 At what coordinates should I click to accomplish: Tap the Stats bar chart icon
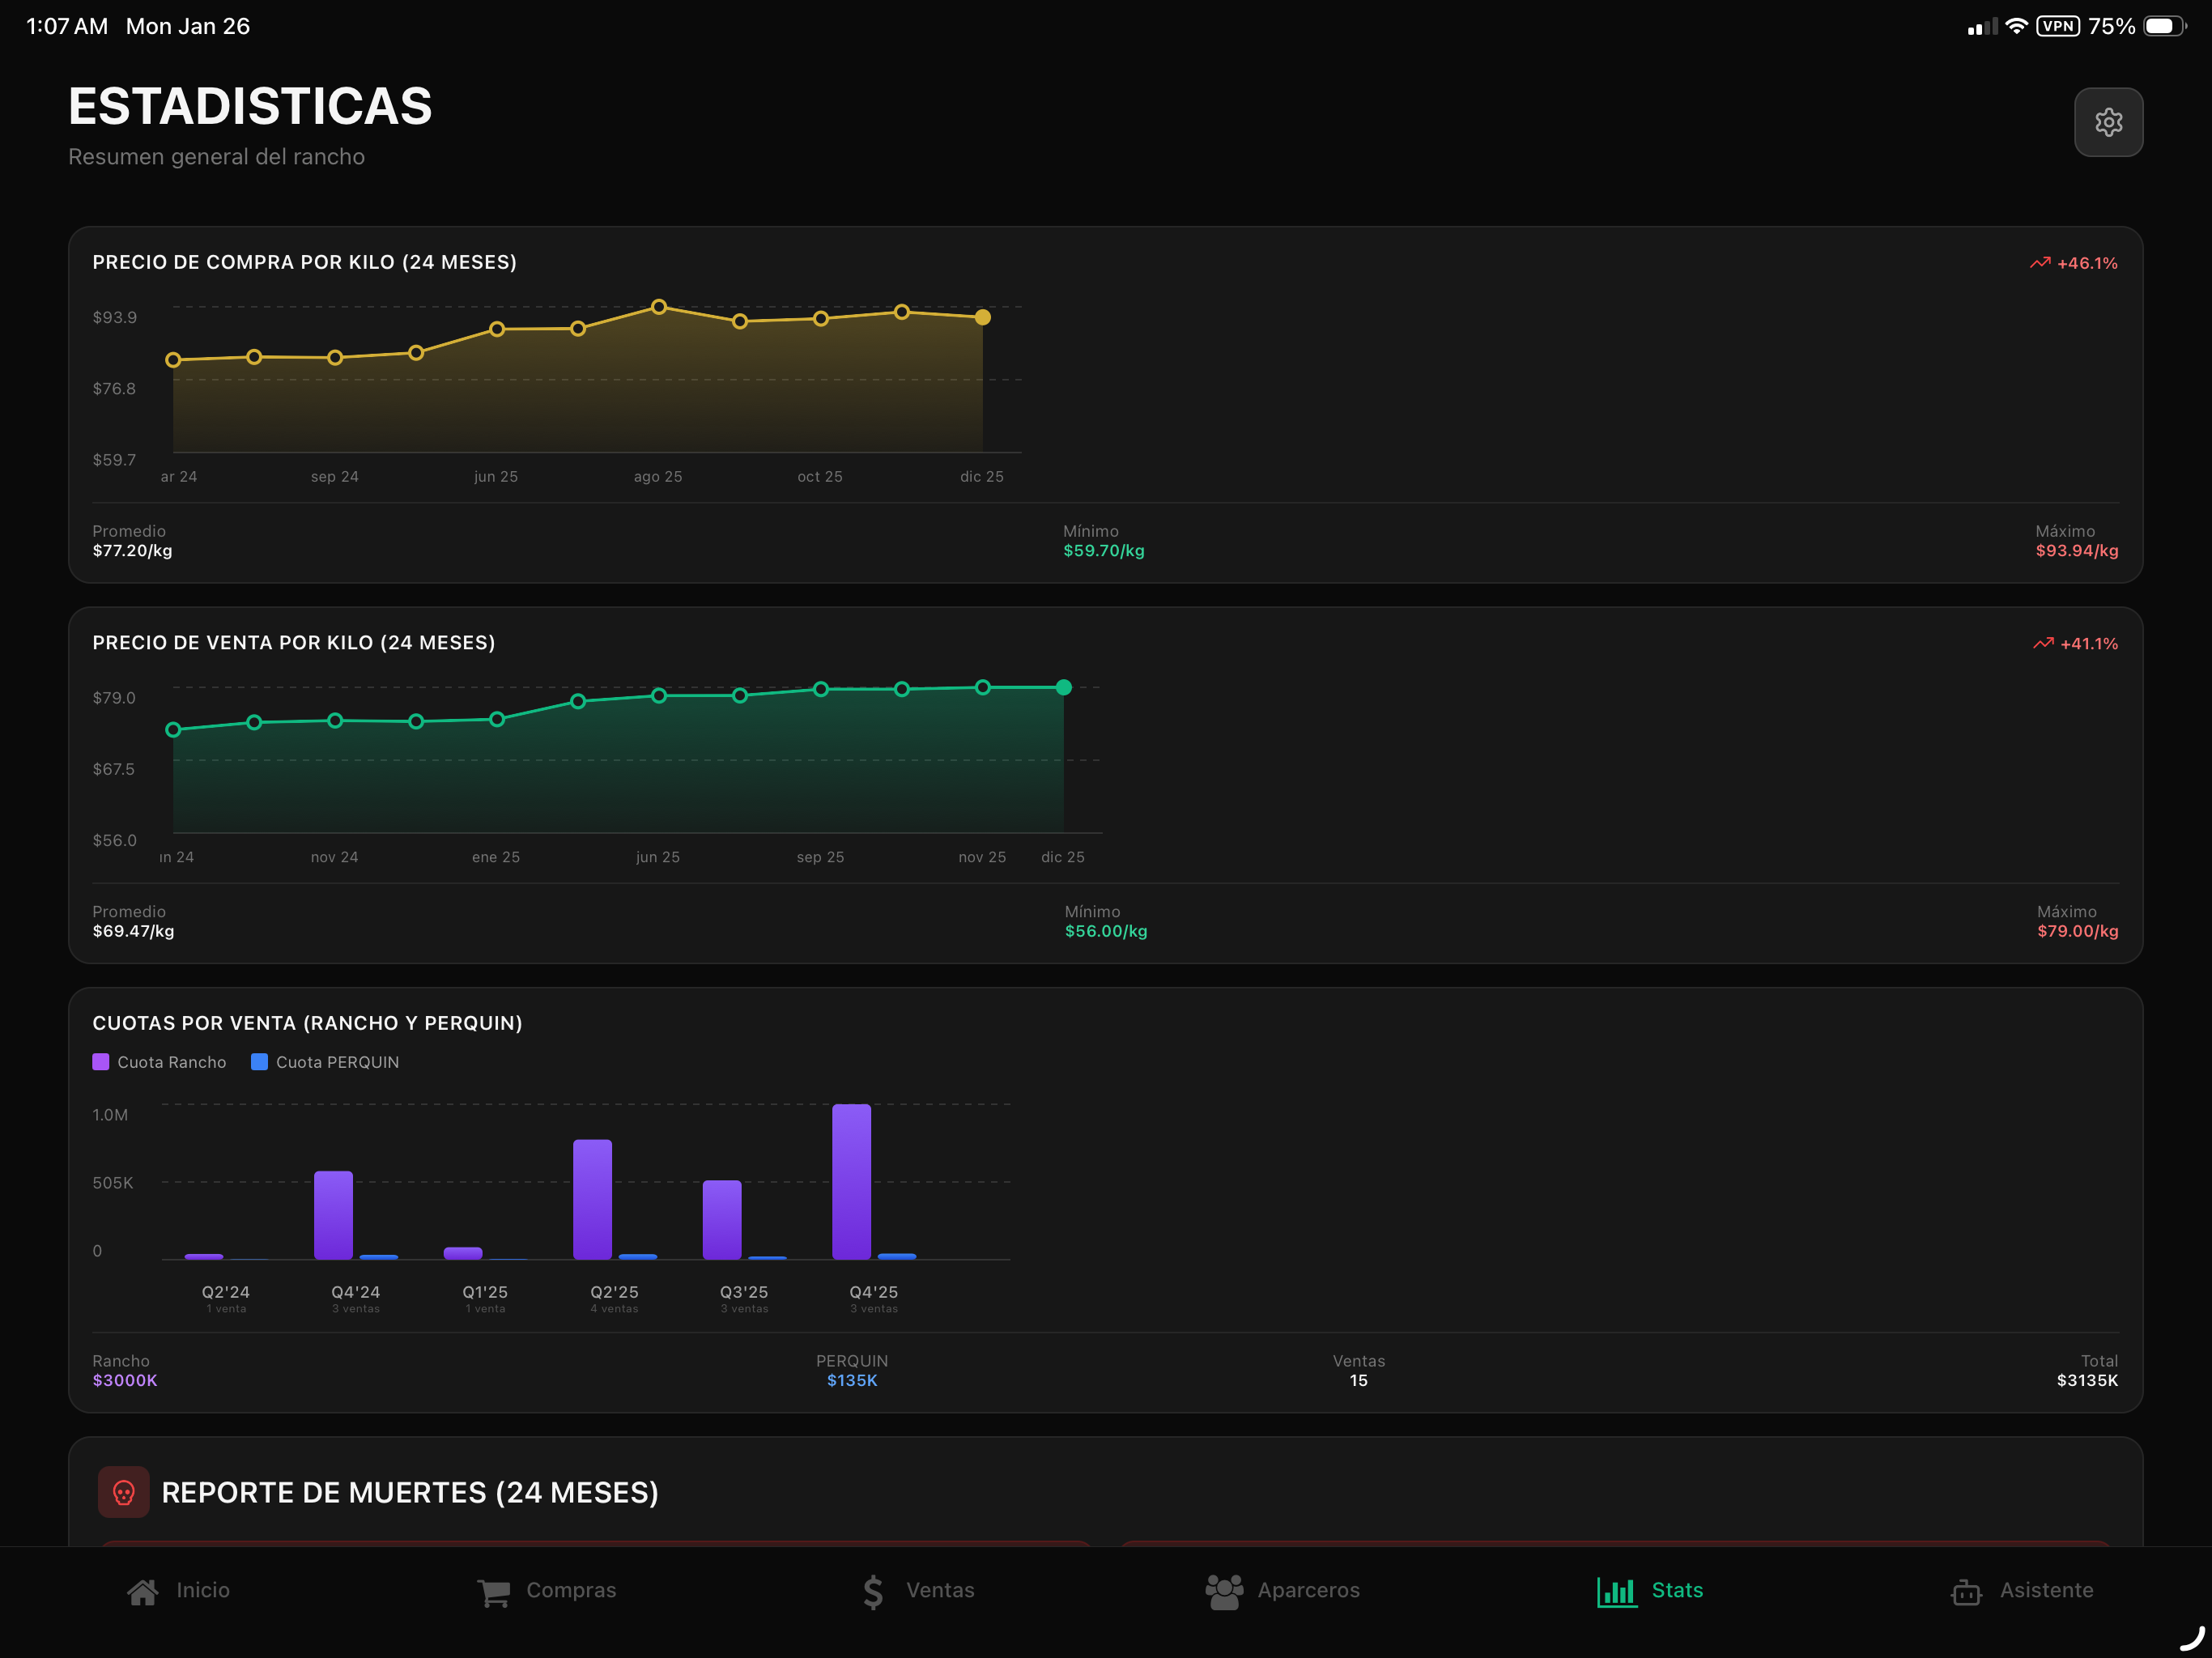pos(1617,1591)
